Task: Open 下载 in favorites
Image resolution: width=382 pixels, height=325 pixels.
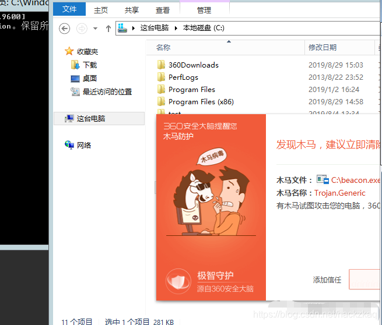Action: (90, 65)
